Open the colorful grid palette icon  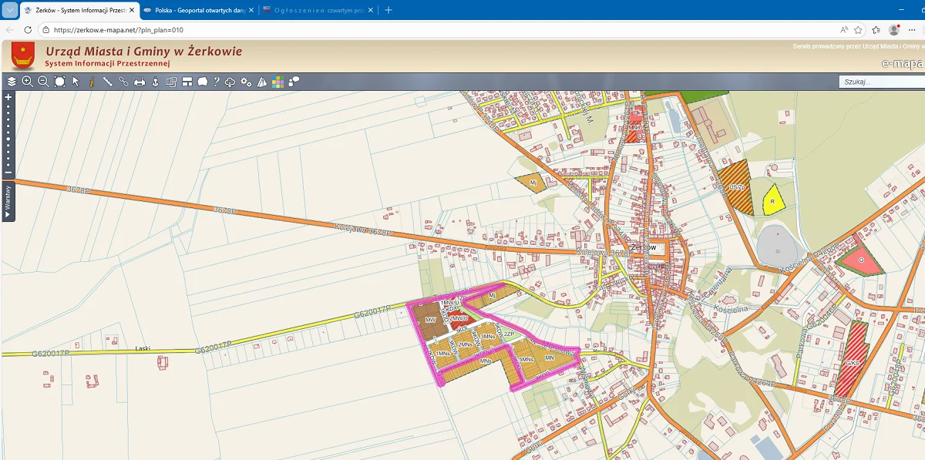[277, 82]
